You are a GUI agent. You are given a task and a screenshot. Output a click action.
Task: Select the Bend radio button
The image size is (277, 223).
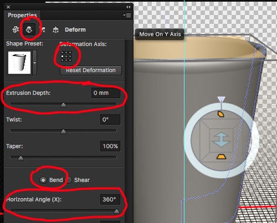point(43,180)
